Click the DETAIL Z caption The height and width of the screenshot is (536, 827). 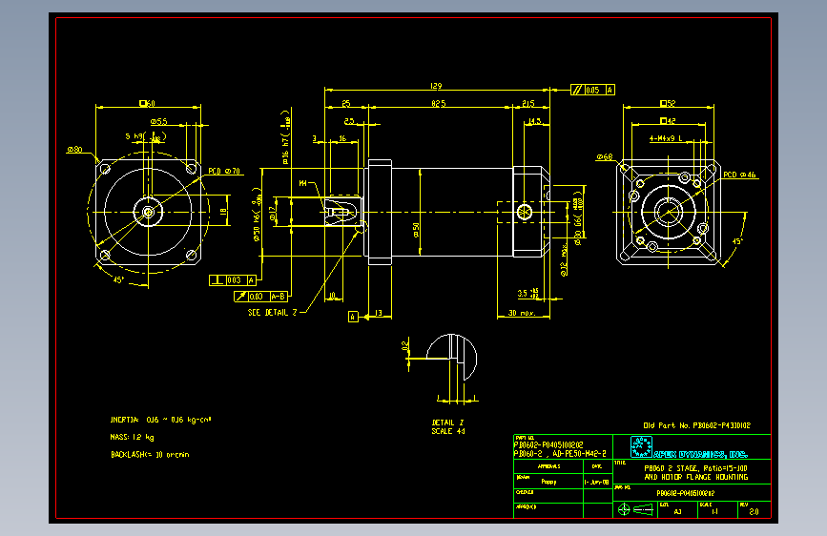(x=447, y=423)
